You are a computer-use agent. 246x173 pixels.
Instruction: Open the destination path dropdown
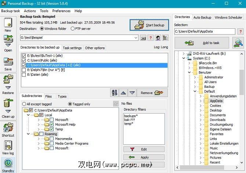(x=136, y=38)
